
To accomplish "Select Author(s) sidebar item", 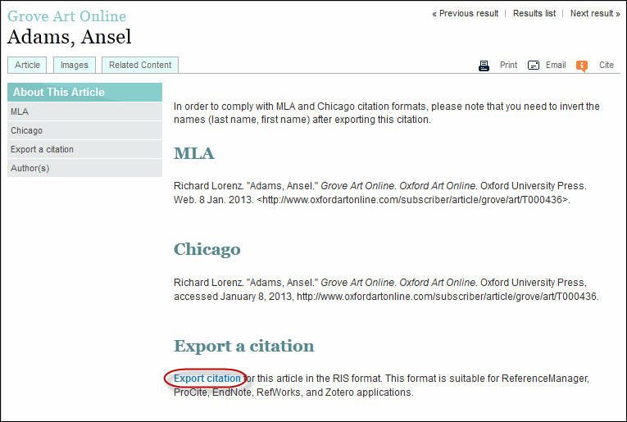I will 84,168.
